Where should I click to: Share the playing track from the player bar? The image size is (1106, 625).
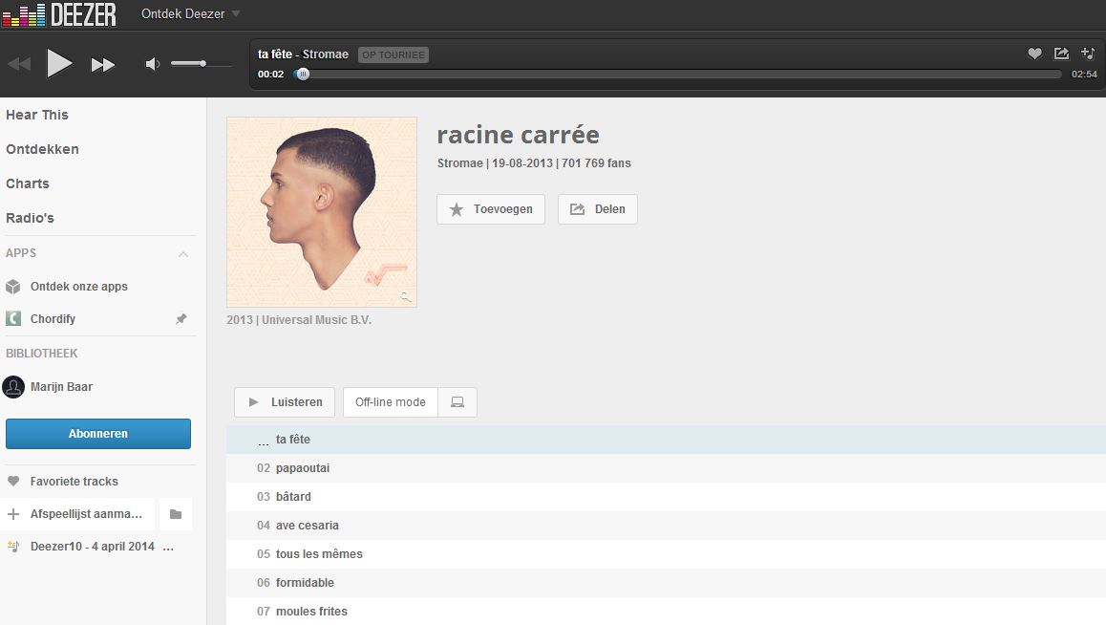1061,53
